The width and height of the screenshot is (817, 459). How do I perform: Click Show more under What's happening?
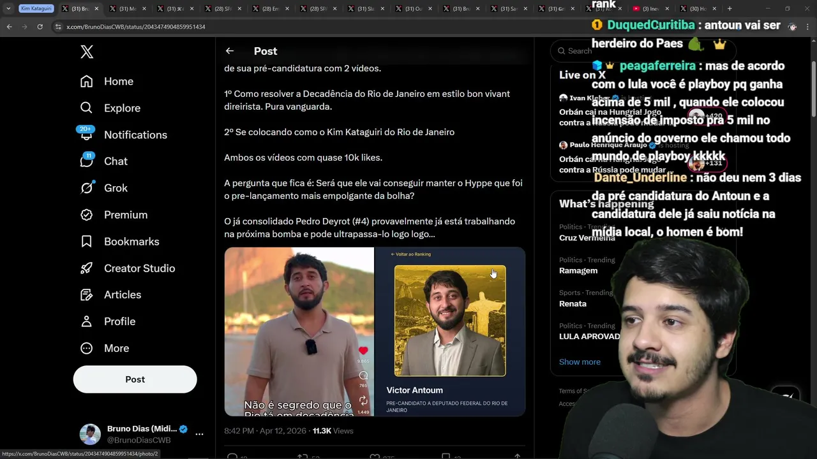(580, 362)
